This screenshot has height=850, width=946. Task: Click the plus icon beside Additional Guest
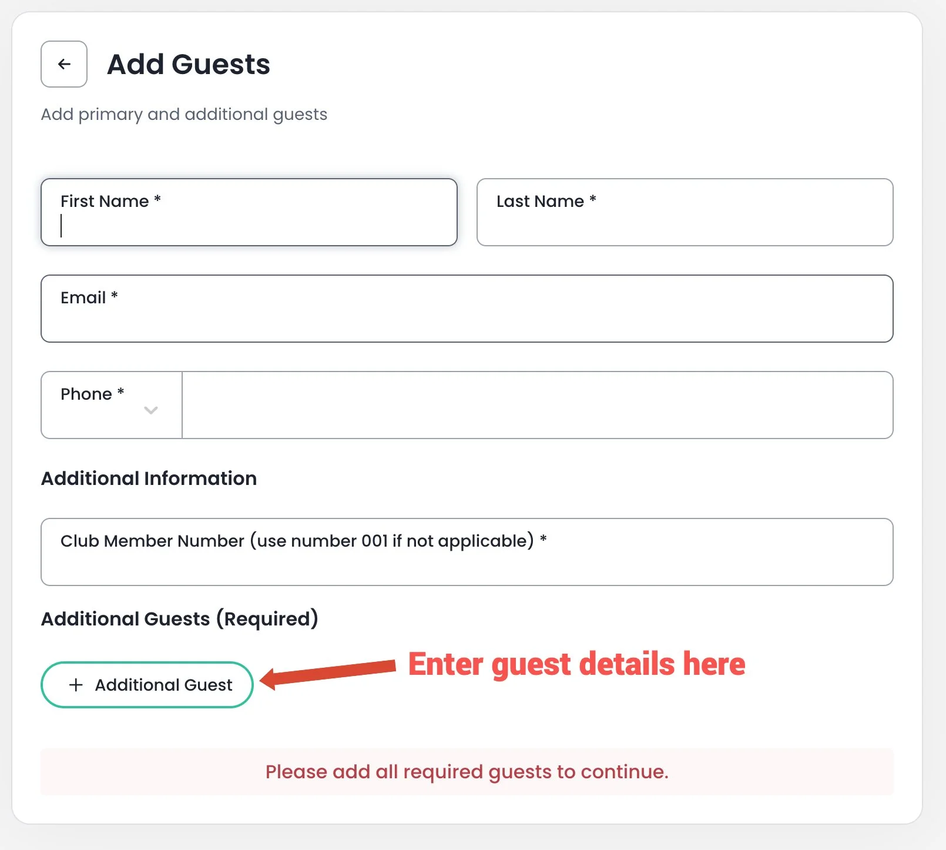76,685
